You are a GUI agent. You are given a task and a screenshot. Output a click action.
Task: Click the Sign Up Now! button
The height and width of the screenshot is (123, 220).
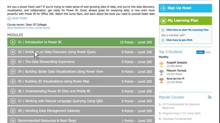[x=185, y=8]
